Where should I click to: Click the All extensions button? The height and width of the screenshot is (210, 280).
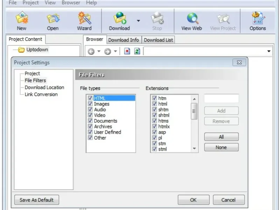point(221,137)
